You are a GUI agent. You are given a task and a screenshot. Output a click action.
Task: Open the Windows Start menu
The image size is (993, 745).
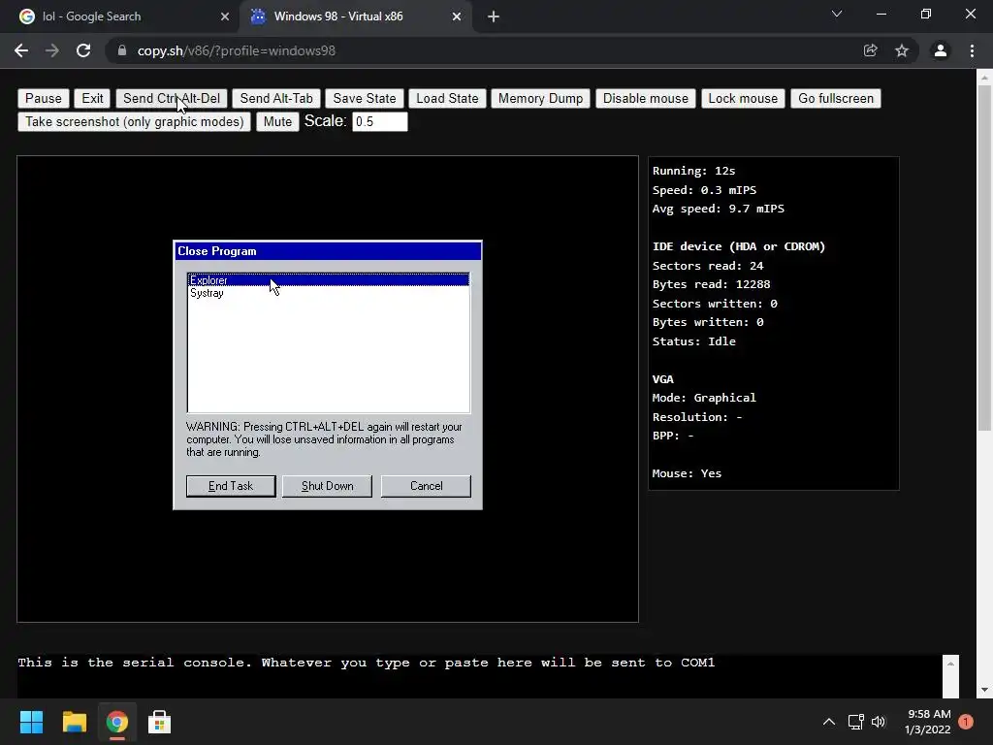coord(31,722)
